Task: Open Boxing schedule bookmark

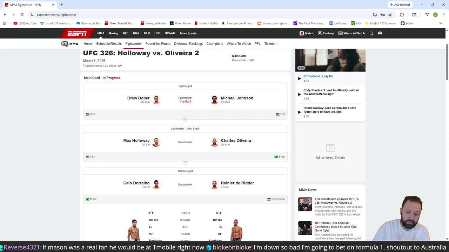Action: 153,23
